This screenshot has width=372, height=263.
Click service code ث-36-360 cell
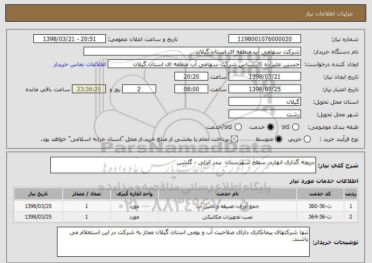tap(320, 206)
